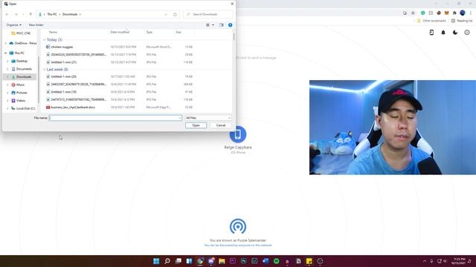Open the dialog help icon
Image resolution: width=476 pixels, height=267 pixels.
tap(230, 24)
